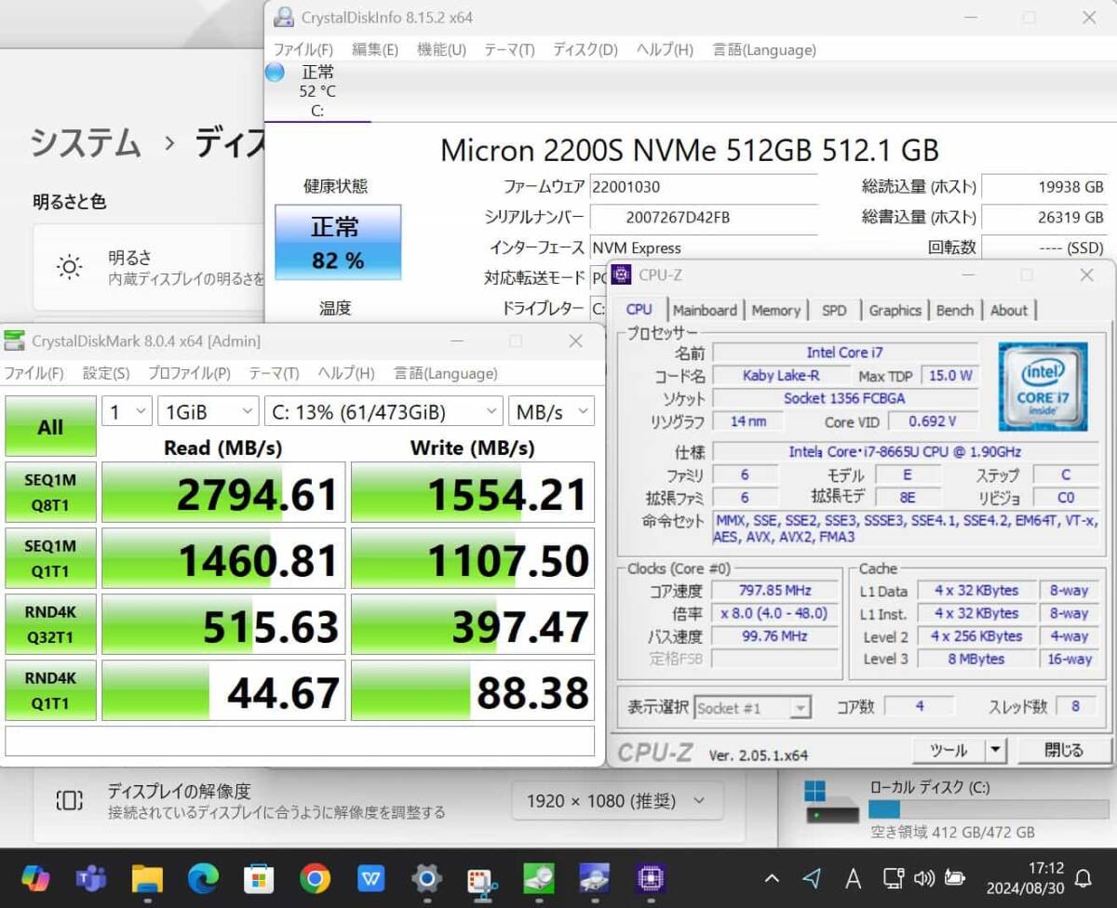
Task: Open Microsoft Store taskbar icon
Action: pos(259,877)
